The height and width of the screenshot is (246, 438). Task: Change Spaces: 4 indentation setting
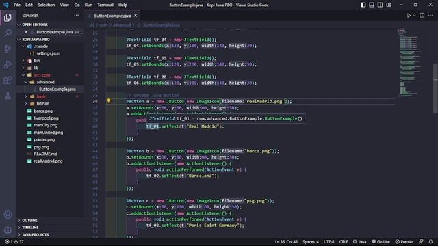(310, 241)
